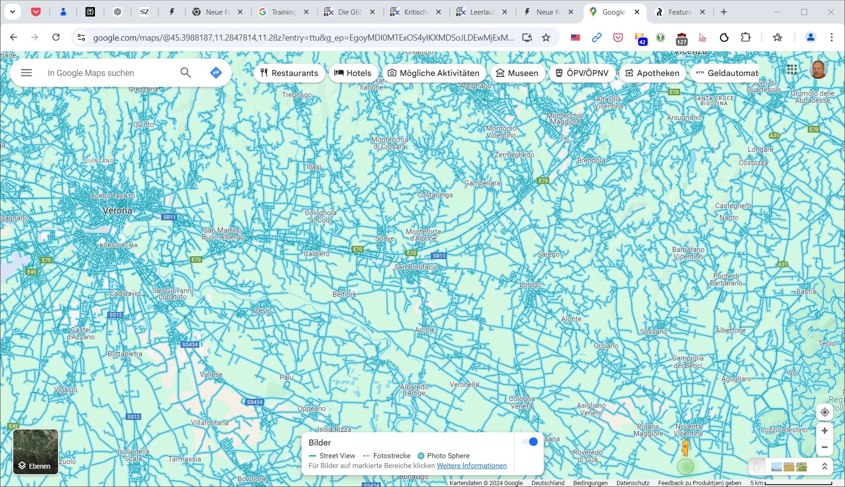Open the Google Maps hamburger menu

26,73
